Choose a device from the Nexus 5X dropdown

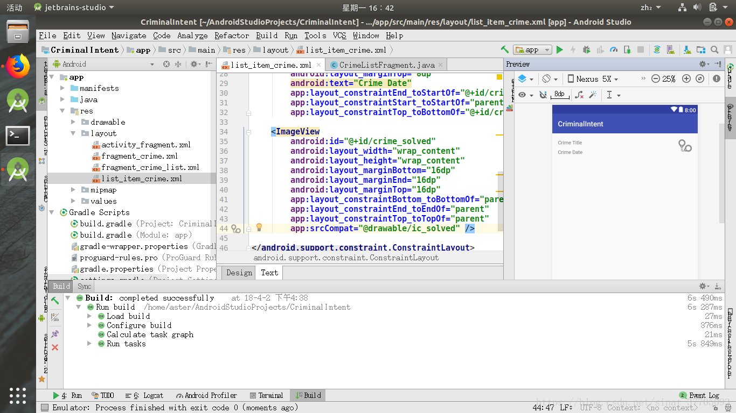click(x=593, y=79)
